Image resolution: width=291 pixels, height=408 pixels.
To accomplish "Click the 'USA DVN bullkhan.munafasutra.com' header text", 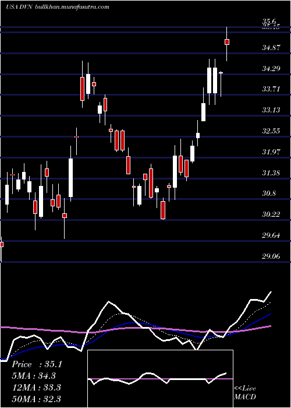I will (x=58, y=7).
